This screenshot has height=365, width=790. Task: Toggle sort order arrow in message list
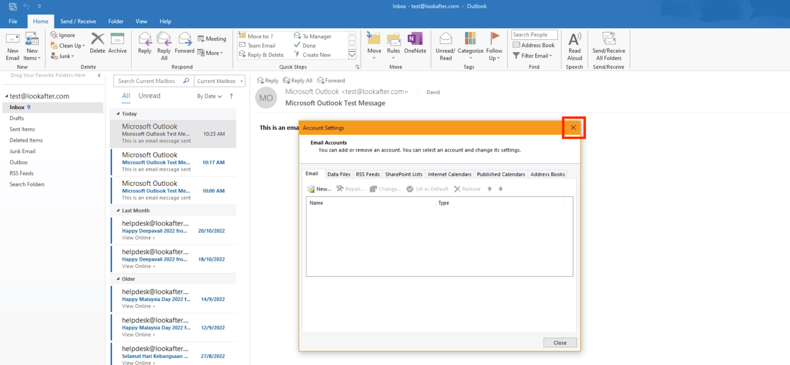tap(231, 96)
